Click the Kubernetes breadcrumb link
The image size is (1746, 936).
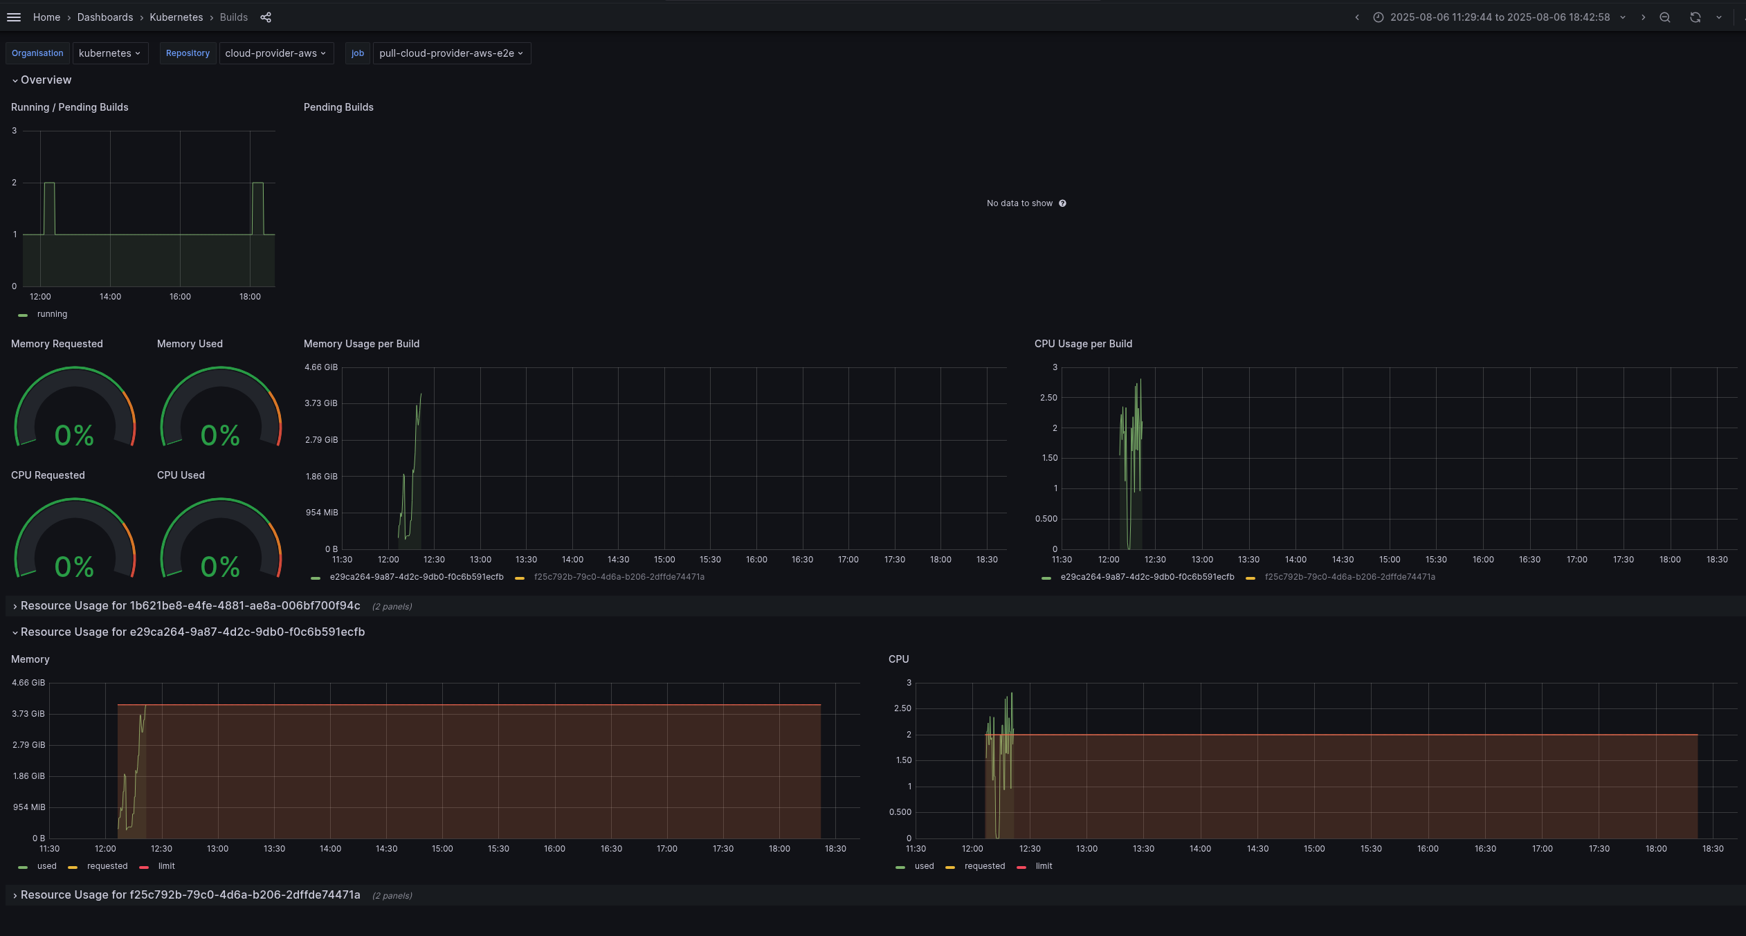click(x=176, y=17)
